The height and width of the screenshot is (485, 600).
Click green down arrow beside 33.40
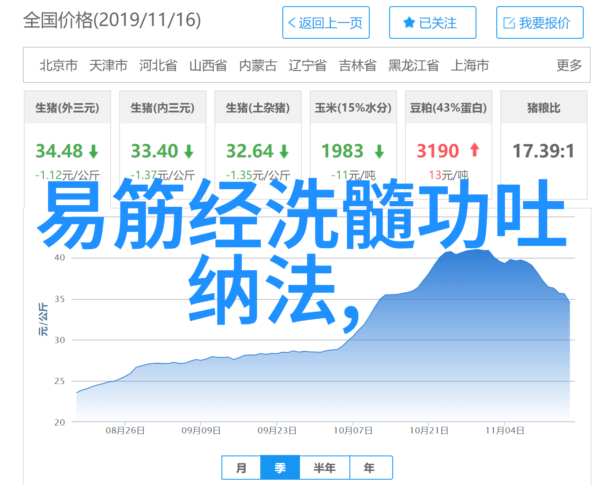189,152
